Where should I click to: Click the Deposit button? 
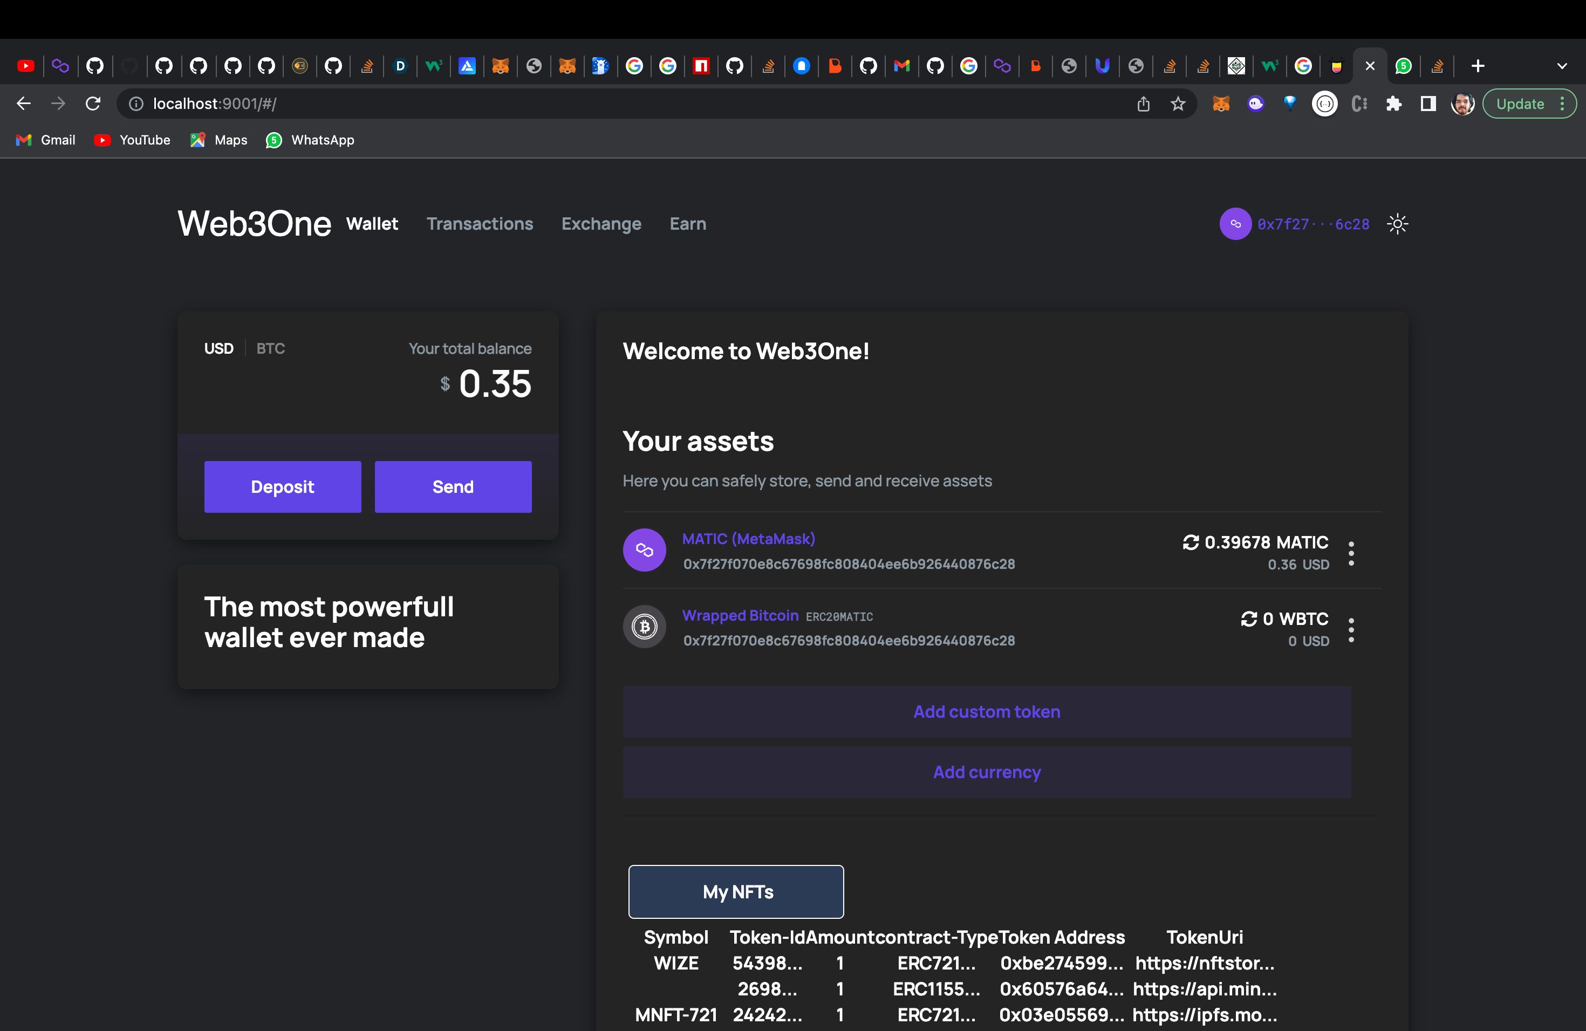[282, 485]
